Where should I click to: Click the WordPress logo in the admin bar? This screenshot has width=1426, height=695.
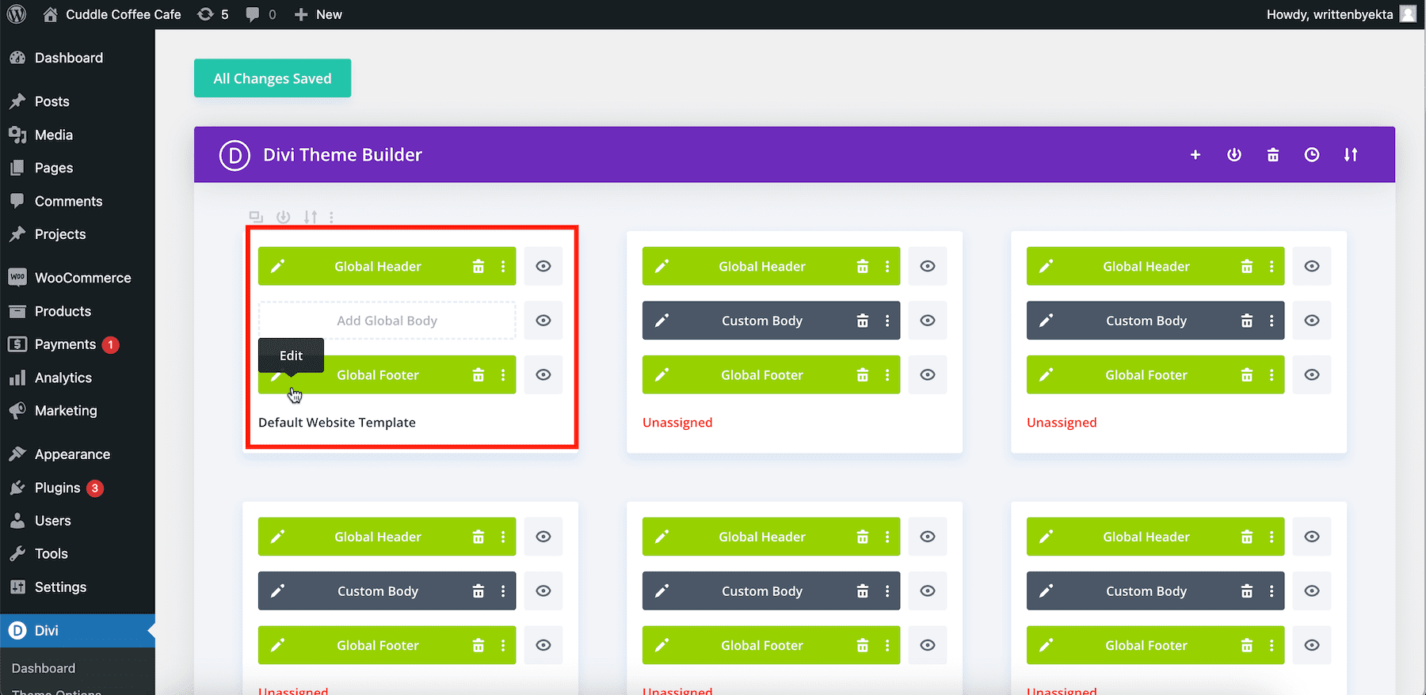17,14
